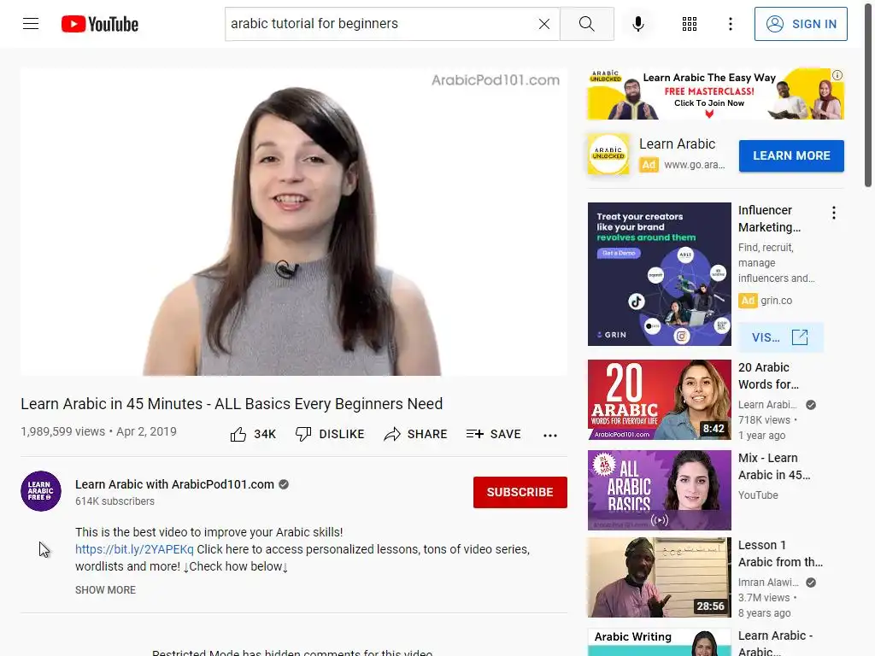
Task: Open the GRIN influencer marketing ad thumbnail
Action: pyautogui.click(x=659, y=274)
